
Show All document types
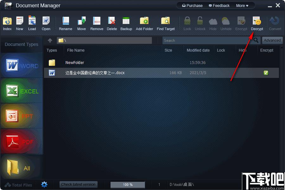(x=22, y=167)
